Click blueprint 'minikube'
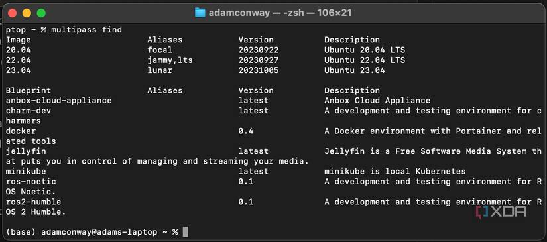The width and height of the screenshot is (547, 242). (26, 171)
